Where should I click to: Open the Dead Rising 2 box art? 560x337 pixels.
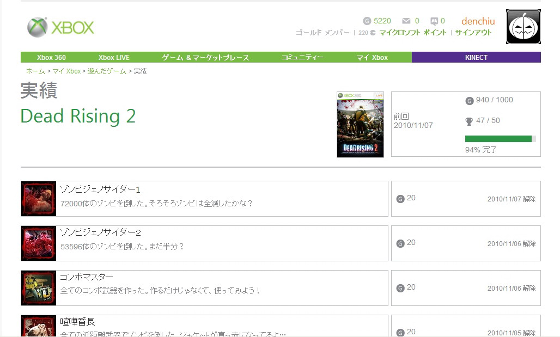(x=360, y=125)
